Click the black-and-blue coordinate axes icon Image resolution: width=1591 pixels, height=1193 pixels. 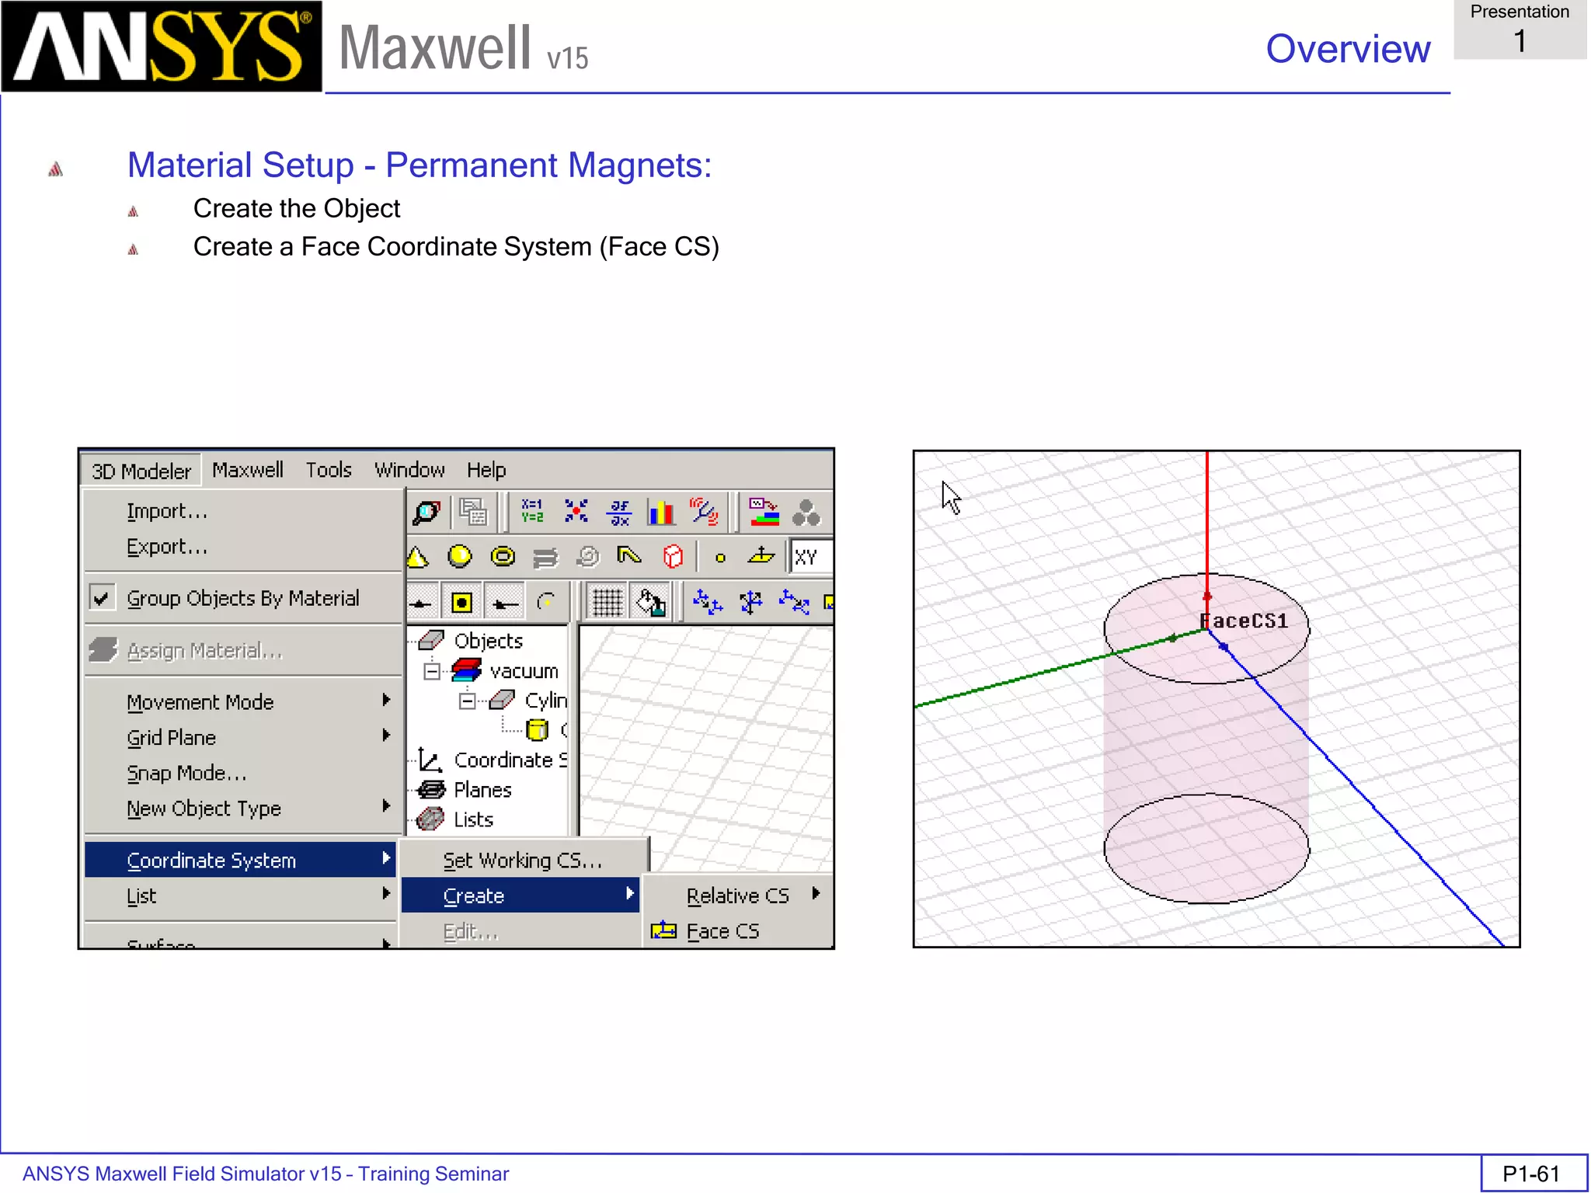[750, 602]
